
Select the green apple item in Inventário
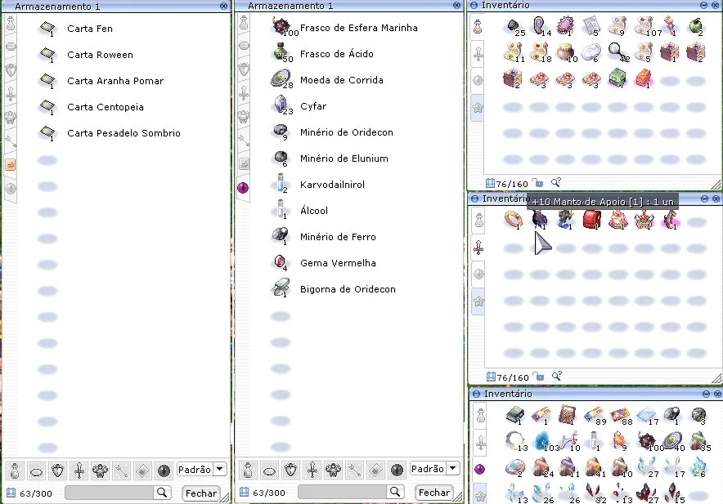pyautogui.click(x=695, y=26)
